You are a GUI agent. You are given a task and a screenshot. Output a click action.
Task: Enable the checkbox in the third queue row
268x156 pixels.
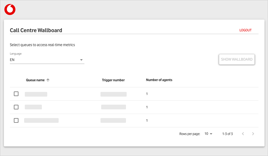pos(16,120)
